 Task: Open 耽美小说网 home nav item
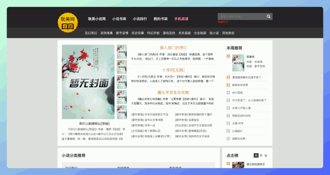tap(97, 19)
